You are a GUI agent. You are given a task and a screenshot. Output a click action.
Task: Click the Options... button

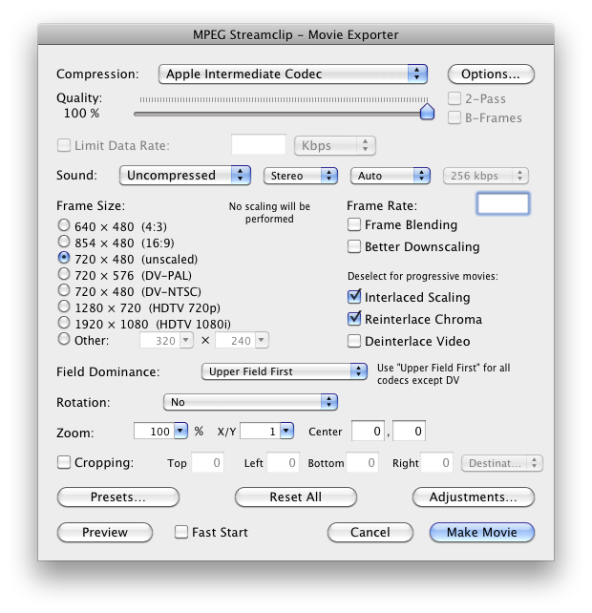pos(491,74)
